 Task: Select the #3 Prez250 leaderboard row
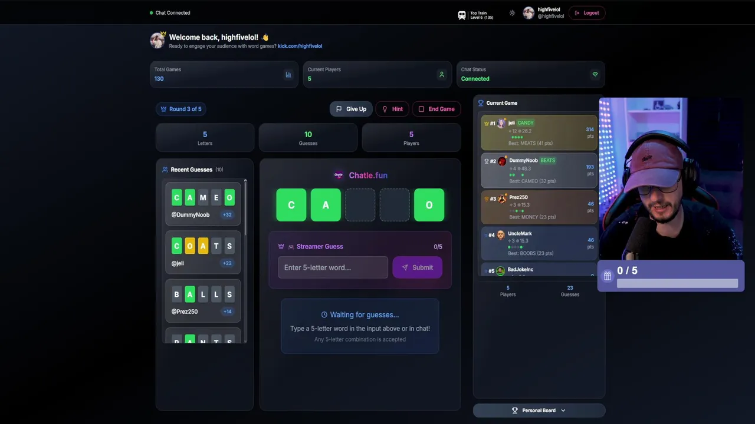coord(539,207)
